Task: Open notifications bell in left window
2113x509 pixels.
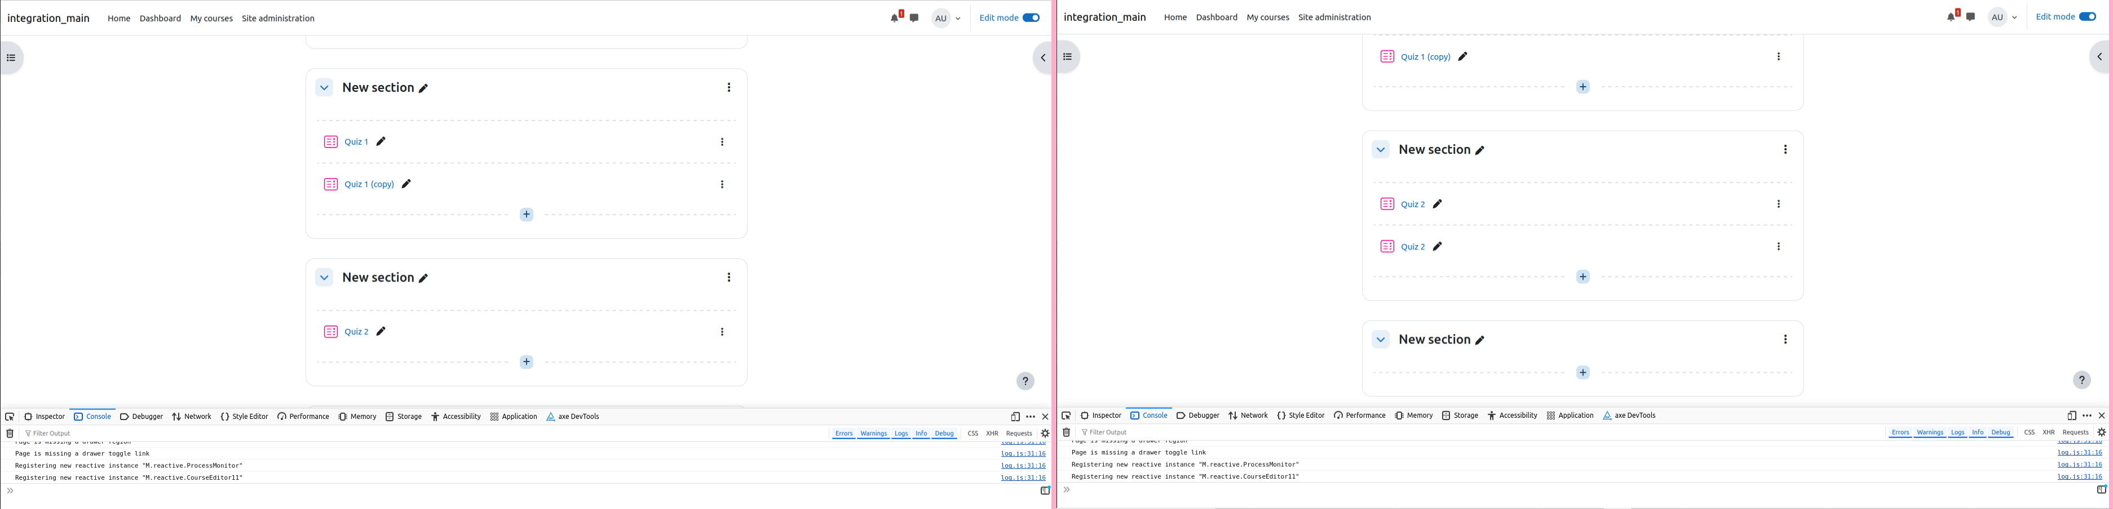Action: 894,18
